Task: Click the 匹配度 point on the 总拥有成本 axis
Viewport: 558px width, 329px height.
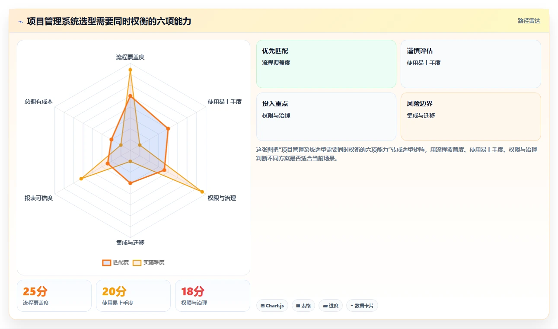Action: [112, 139]
